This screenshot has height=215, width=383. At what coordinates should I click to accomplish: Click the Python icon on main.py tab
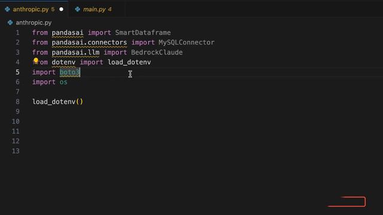point(78,10)
